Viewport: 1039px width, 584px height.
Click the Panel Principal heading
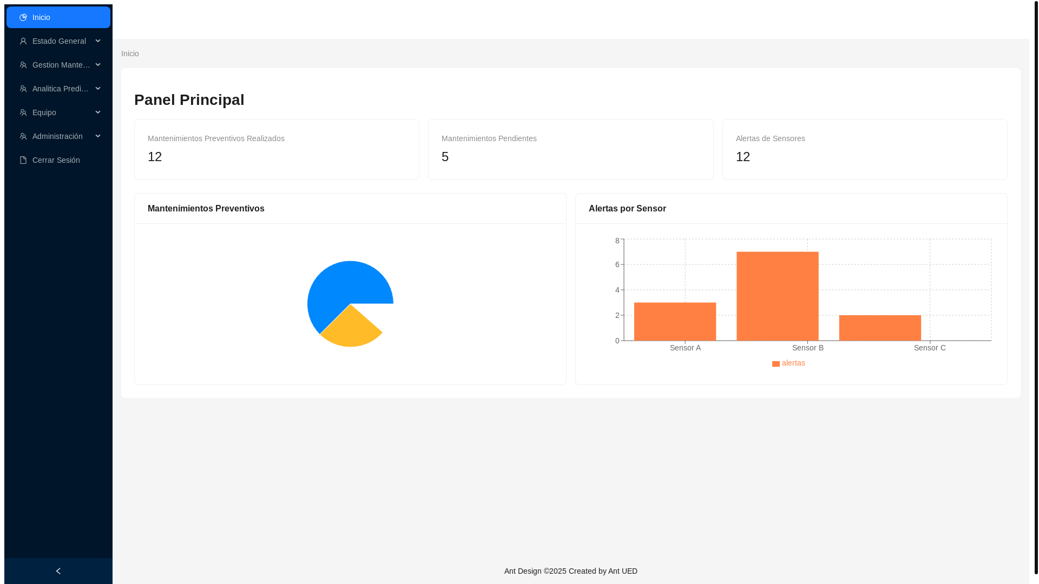pyautogui.click(x=189, y=99)
